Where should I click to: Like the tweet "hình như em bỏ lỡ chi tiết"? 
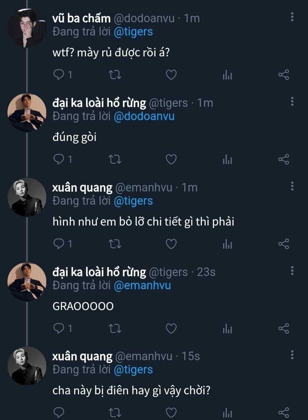coord(171,244)
